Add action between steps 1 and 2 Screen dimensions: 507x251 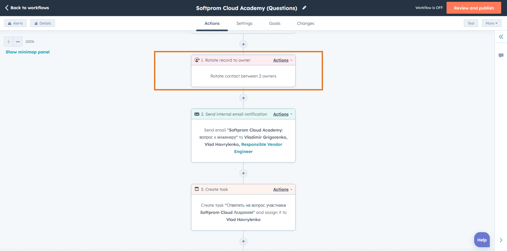click(243, 98)
